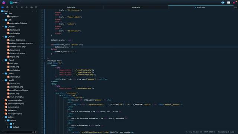Viewport: 238px width, 134px height.
Task: Click the round second sidebar pane icon
Action: [7, 7]
